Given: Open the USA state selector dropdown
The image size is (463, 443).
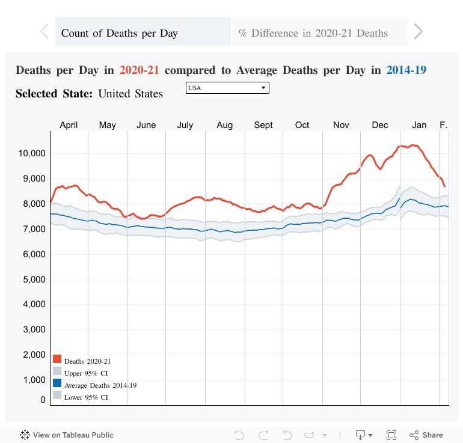Looking at the screenshot, I should click(227, 88).
